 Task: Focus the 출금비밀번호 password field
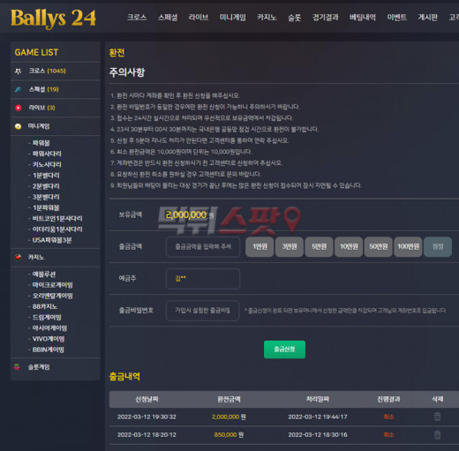(x=203, y=311)
